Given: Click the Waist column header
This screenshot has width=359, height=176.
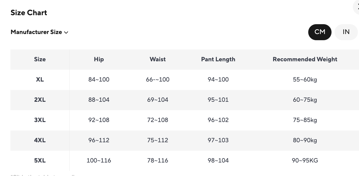Looking at the screenshot, I should [x=158, y=59].
